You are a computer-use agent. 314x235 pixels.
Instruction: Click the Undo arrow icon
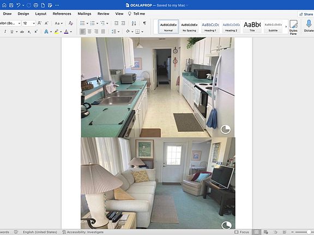click(18, 5)
